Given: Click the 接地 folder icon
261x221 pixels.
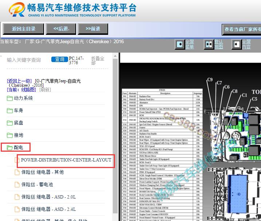Looking at the screenshot, I should 10,135.
